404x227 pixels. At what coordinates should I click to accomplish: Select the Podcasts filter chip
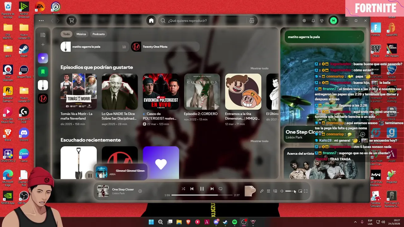click(x=98, y=34)
